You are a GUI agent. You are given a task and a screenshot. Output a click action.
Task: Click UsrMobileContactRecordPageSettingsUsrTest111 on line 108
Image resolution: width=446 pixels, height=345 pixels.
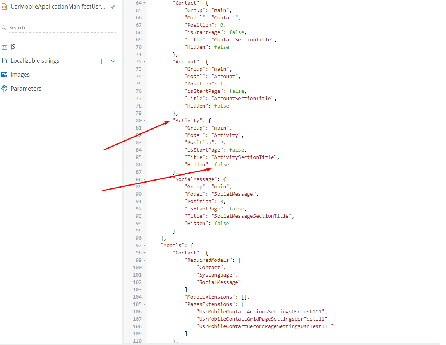tap(265, 326)
